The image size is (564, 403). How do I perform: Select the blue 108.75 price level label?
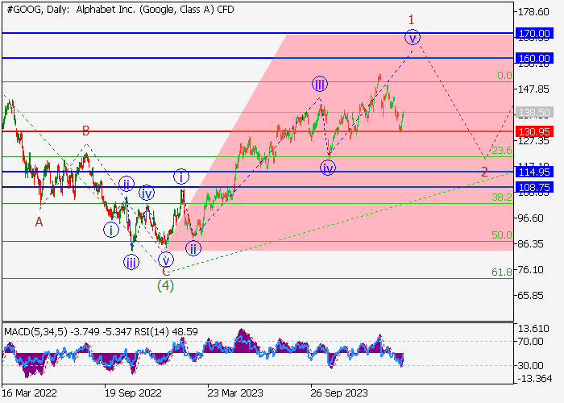tap(534, 188)
